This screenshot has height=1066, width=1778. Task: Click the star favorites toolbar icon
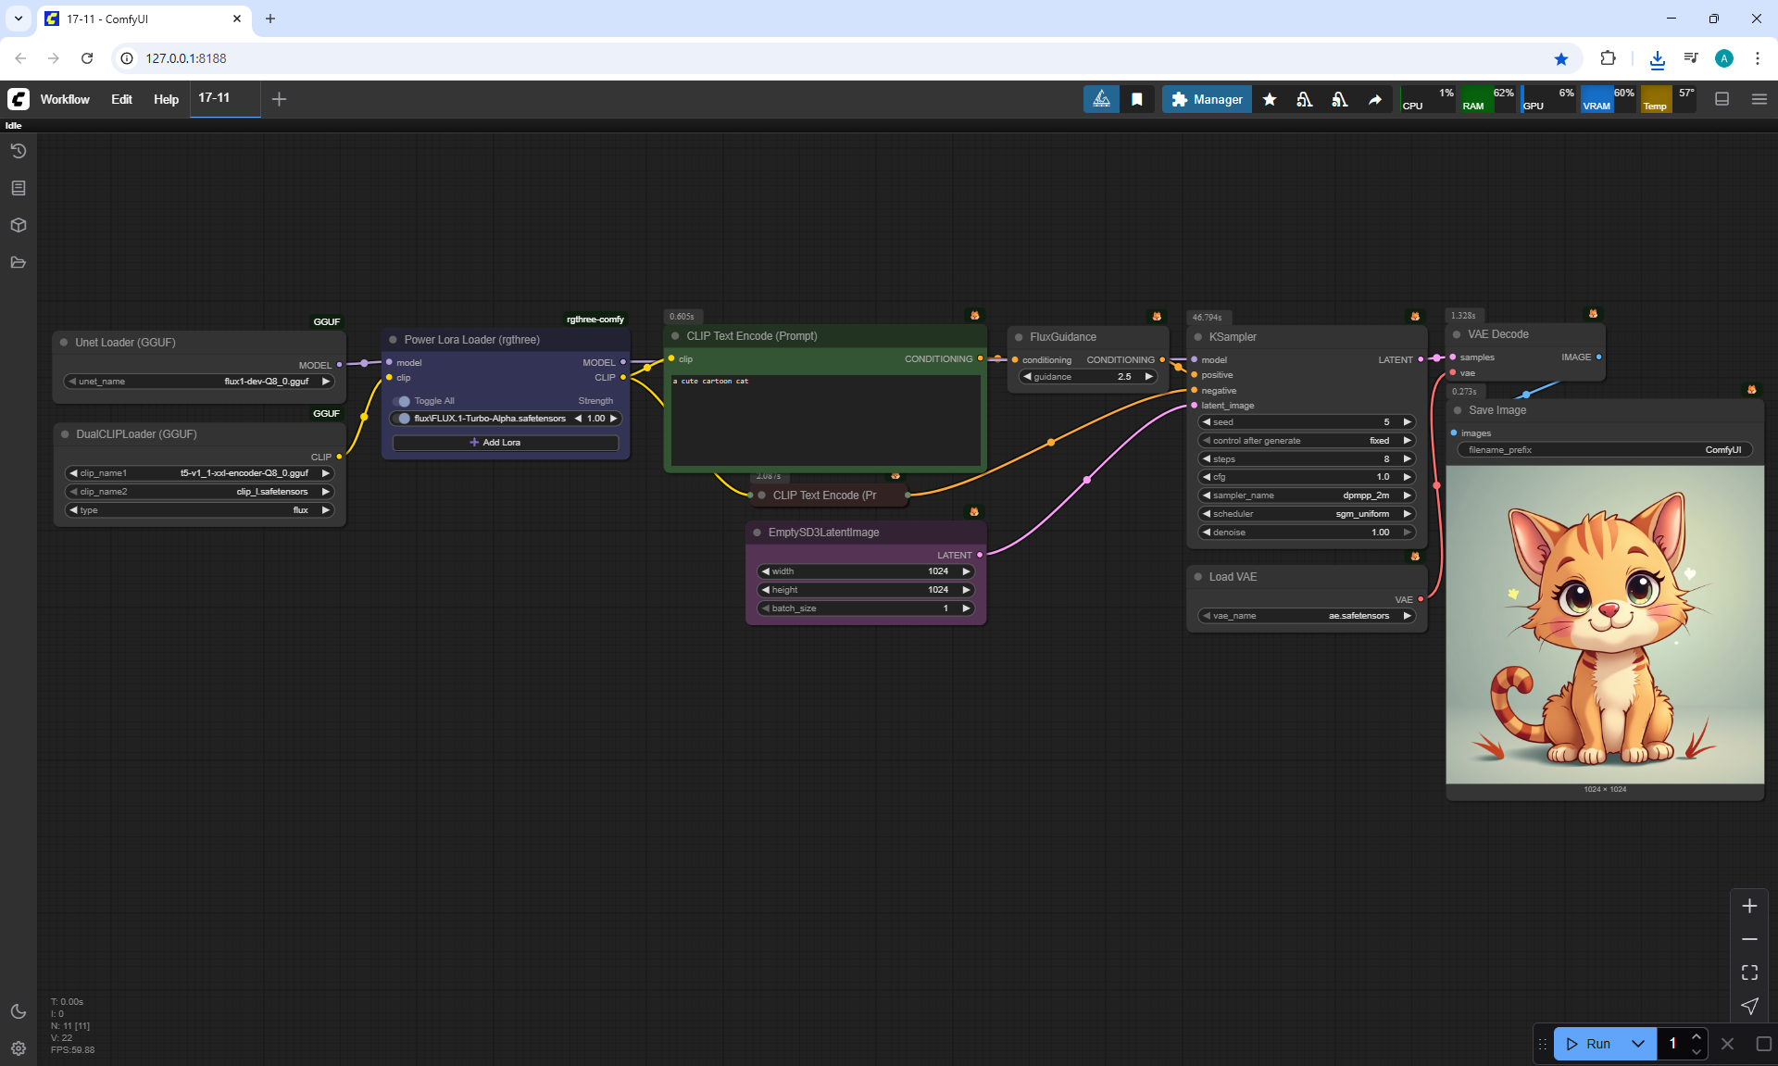point(1270,99)
